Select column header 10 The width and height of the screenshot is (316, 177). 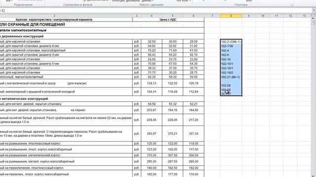(263, 16)
